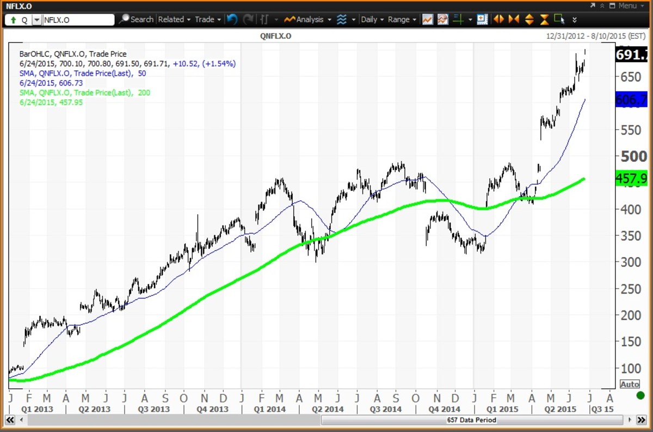
Task: Click the QNFLX.O chart title
Action: (x=276, y=36)
